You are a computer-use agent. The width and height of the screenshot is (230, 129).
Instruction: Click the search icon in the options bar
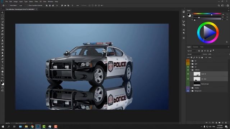coord(219,5)
